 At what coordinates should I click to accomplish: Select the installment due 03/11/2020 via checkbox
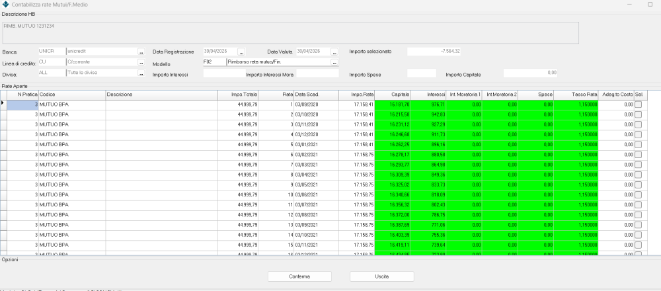(x=638, y=125)
